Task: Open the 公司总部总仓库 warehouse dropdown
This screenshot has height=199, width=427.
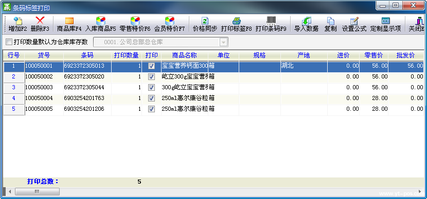Action: (223, 43)
